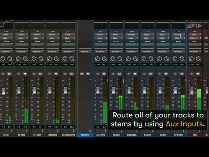Open the xHall group assignment dropdown
Viewport: 209px width, 157px height.
click(6, 51)
